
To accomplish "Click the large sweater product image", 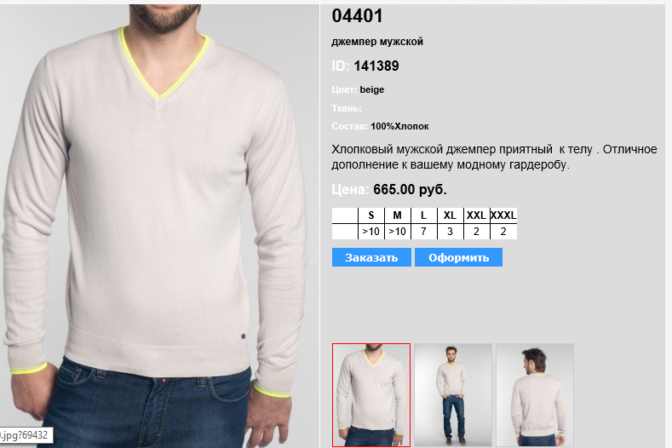I will pos(159,226).
